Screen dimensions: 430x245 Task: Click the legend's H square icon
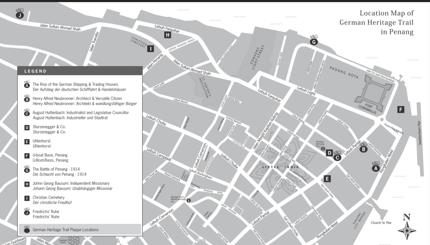coord(27,184)
